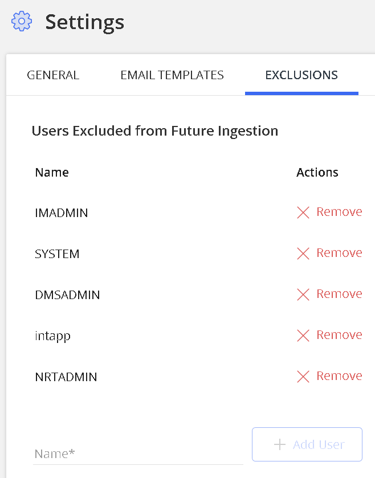375x478 pixels.
Task: Select the intapp user row name
Action: pos(52,336)
